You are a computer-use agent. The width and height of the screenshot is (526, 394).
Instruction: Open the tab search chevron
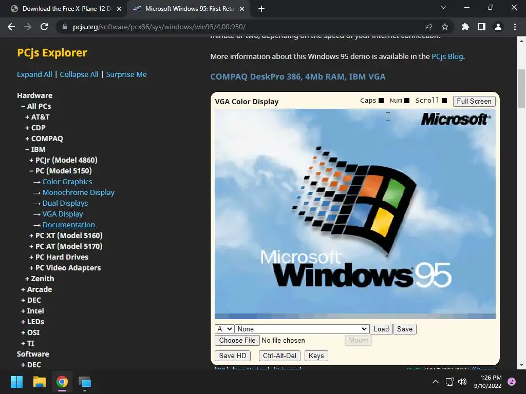(x=443, y=7)
